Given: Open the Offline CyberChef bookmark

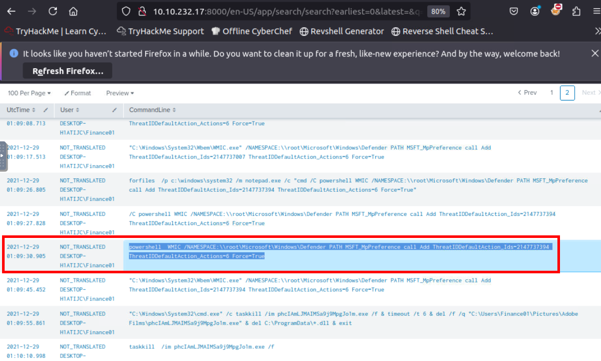Looking at the screenshot, I should [252, 31].
